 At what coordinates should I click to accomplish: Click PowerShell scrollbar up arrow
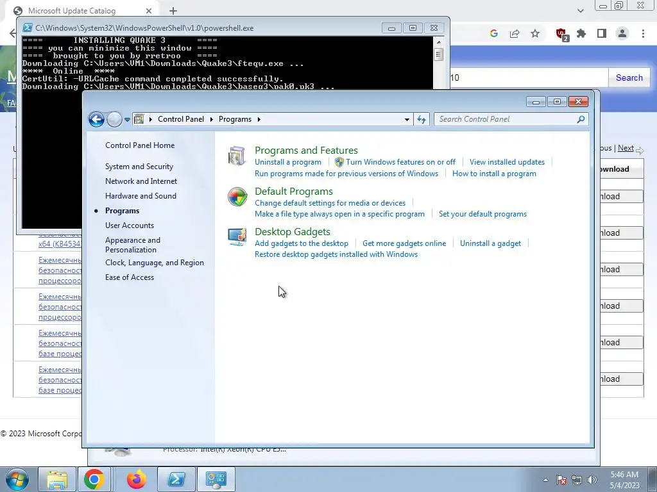(x=439, y=42)
